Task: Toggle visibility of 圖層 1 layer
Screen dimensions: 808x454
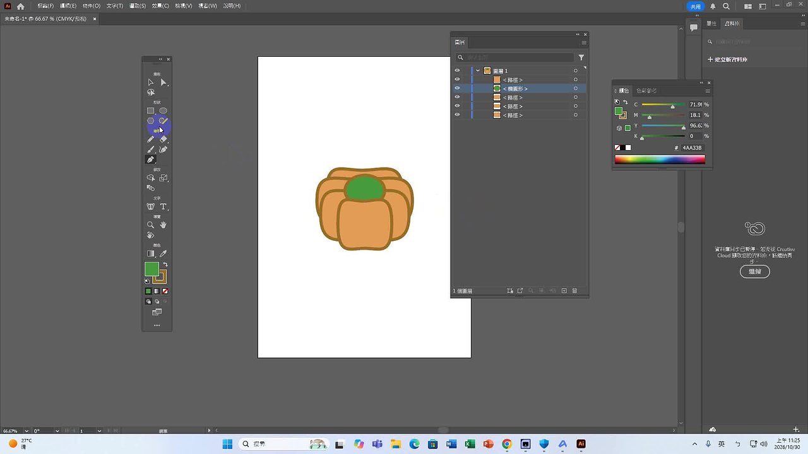Action: [x=457, y=71]
